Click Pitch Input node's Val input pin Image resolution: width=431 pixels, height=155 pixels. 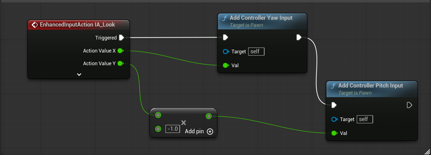[x=334, y=133]
